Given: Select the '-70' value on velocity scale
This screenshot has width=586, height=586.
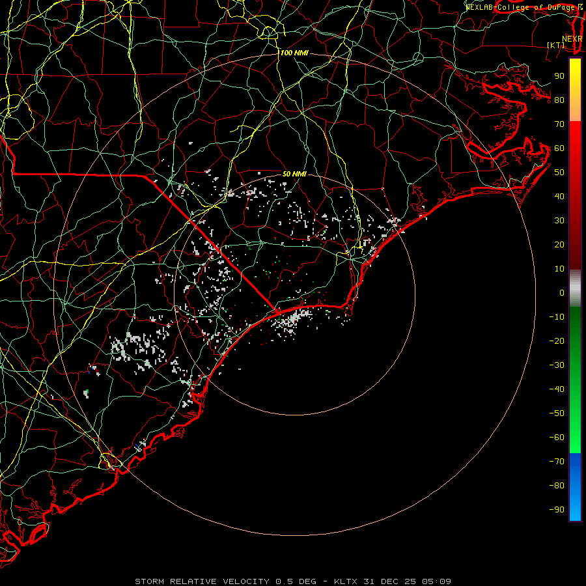Looking at the screenshot, I should tap(557, 462).
